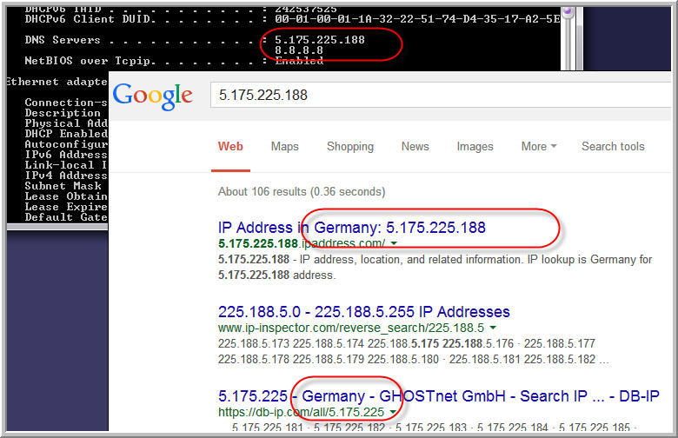
Task: Expand the db-ip.com URL dropdown arrow
Action: point(393,412)
